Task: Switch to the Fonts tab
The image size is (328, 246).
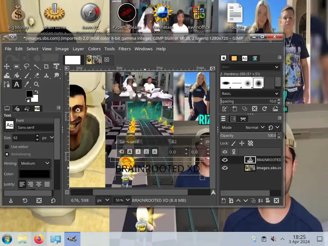Action: pyautogui.click(x=244, y=58)
